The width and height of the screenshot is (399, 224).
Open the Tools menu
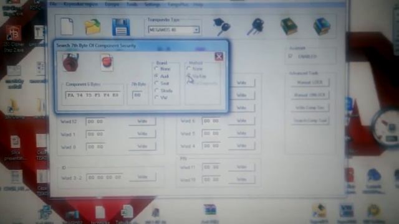(132, 4)
